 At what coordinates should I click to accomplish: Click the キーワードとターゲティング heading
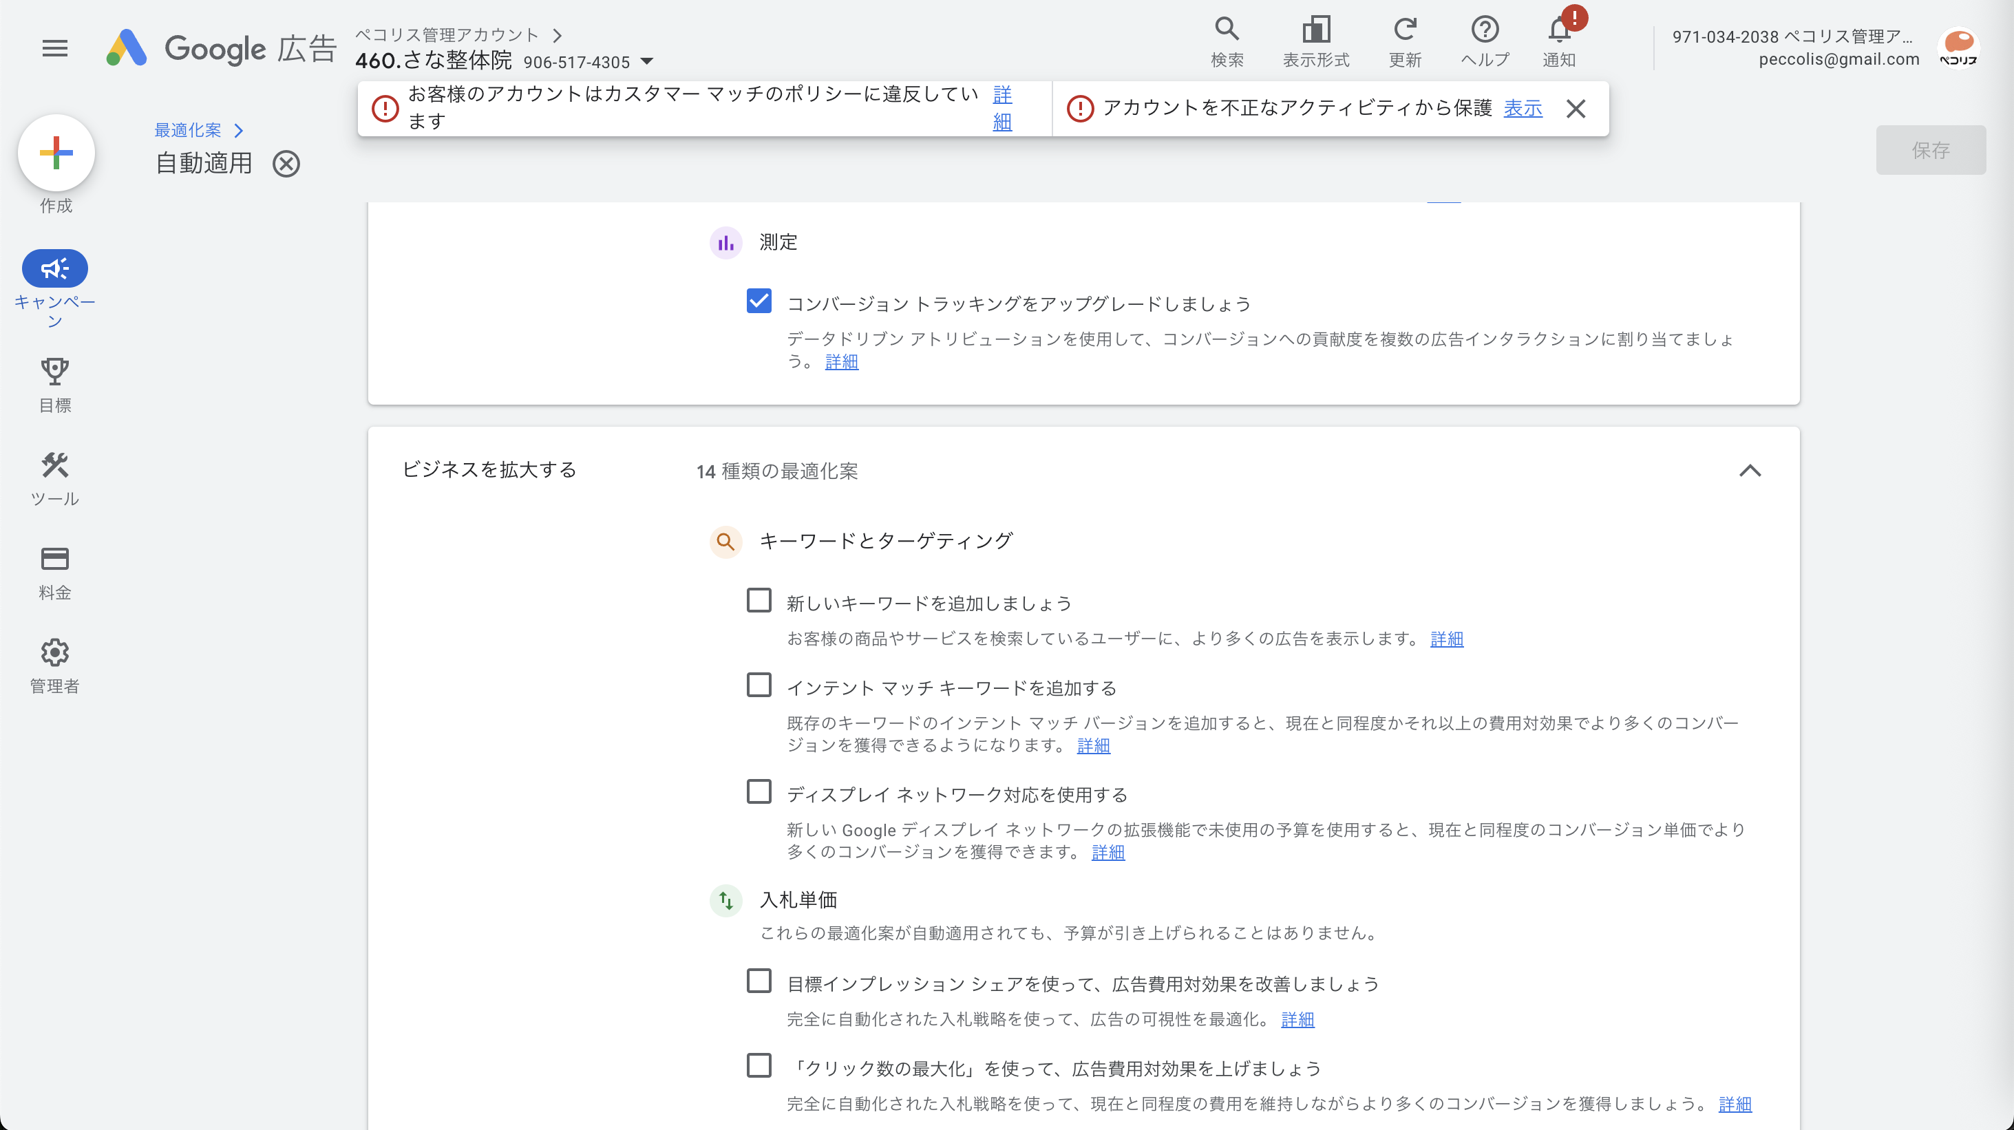(x=886, y=541)
